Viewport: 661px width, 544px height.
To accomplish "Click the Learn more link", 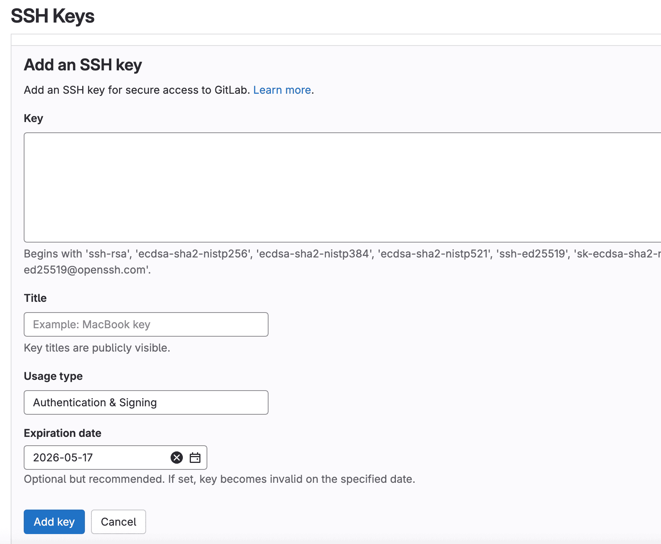I will coord(282,90).
